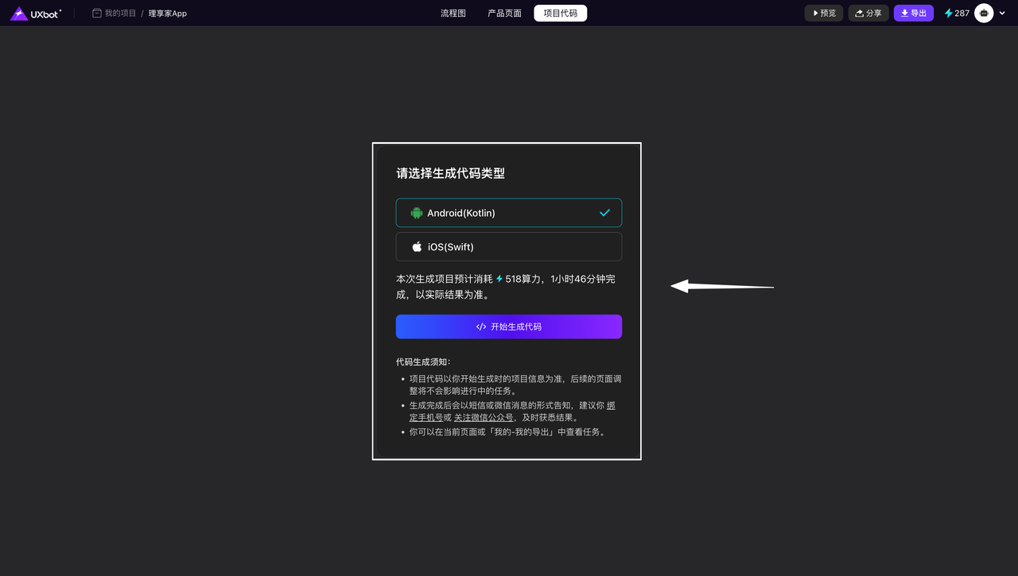Screen dimensions: 1018x576
Task: Click the teal checkmark on Android option
Action: pyautogui.click(x=604, y=213)
